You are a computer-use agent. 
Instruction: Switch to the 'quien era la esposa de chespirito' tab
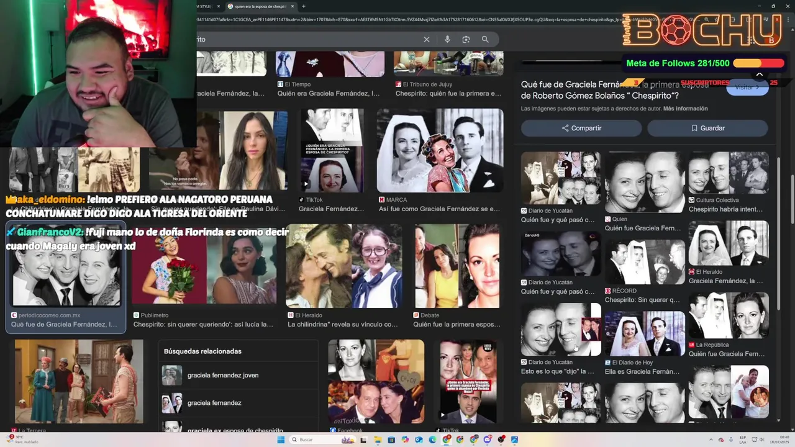pyautogui.click(x=260, y=6)
